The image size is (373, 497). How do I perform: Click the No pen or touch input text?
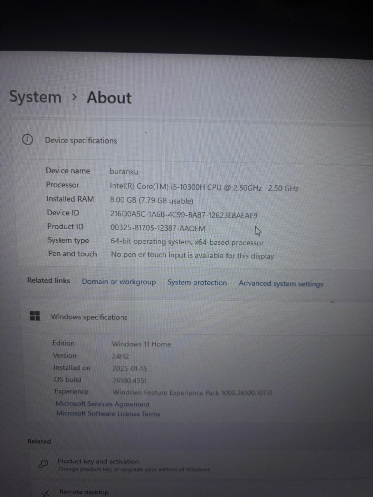tap(192, 255)
